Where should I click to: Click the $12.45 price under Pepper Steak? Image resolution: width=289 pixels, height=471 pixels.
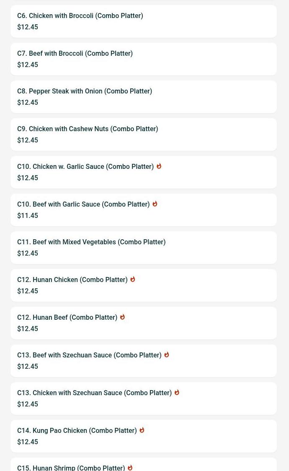point(28,103)
